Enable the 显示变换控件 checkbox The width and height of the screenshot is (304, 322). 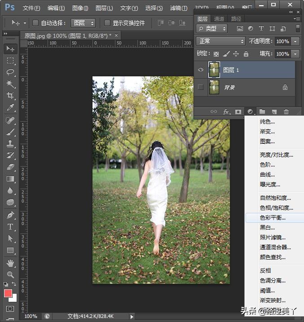(x=107, y=23)
